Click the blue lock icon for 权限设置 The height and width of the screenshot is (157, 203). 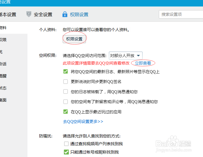pos(65,14)
